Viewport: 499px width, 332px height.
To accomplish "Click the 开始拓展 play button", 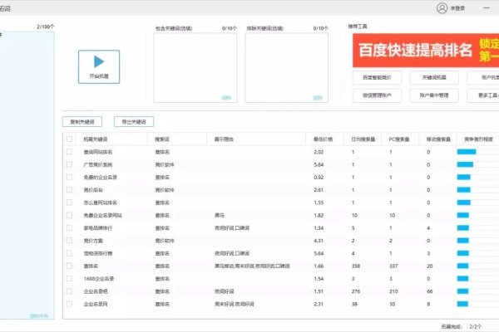I will [x=99, y=66].
